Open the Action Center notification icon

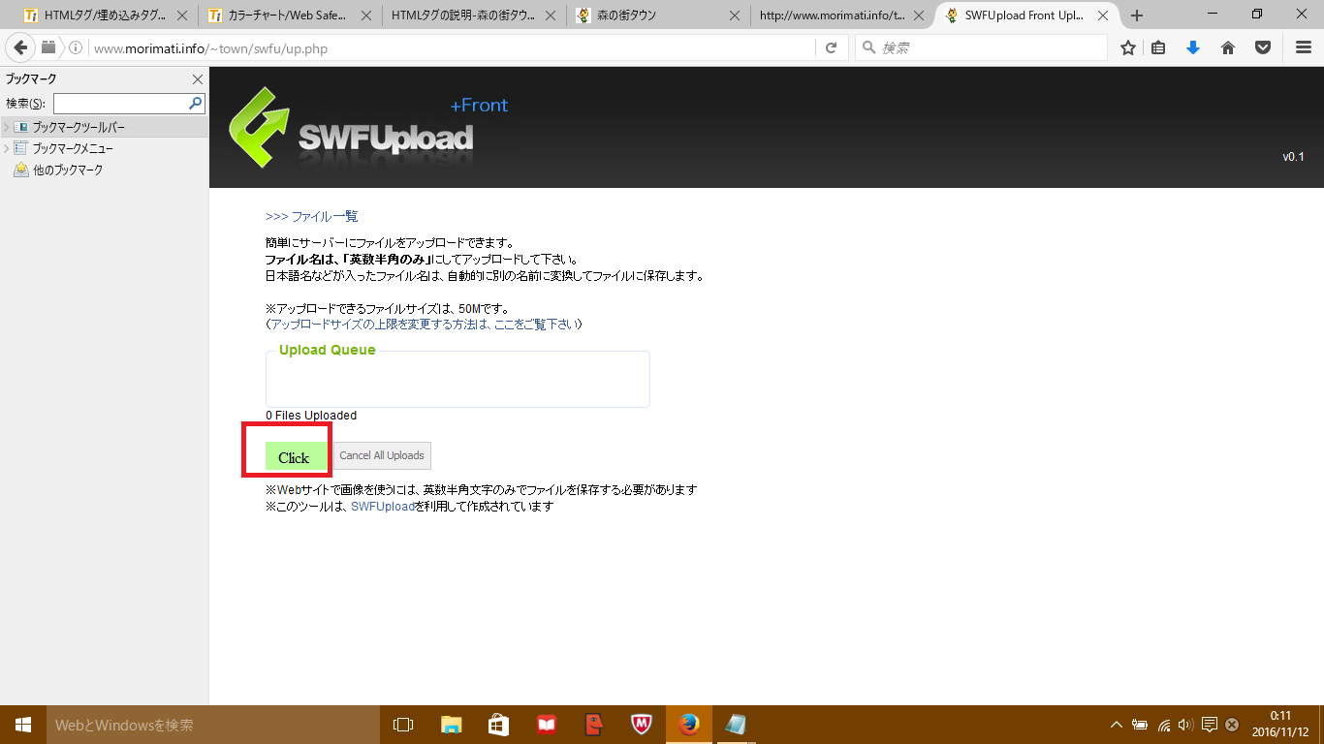click(x=1209, y=725)
